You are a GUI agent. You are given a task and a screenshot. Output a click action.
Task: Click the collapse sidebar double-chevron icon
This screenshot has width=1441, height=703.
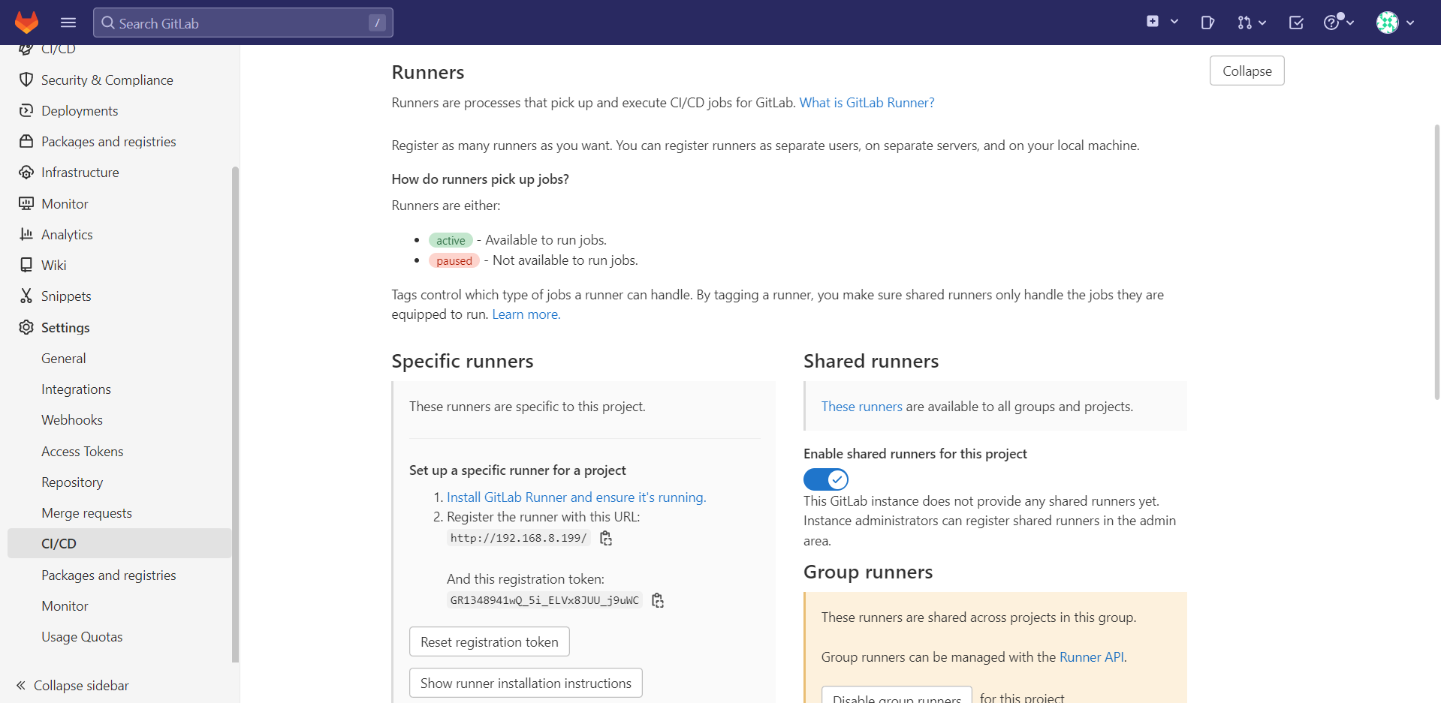(21, 685)
